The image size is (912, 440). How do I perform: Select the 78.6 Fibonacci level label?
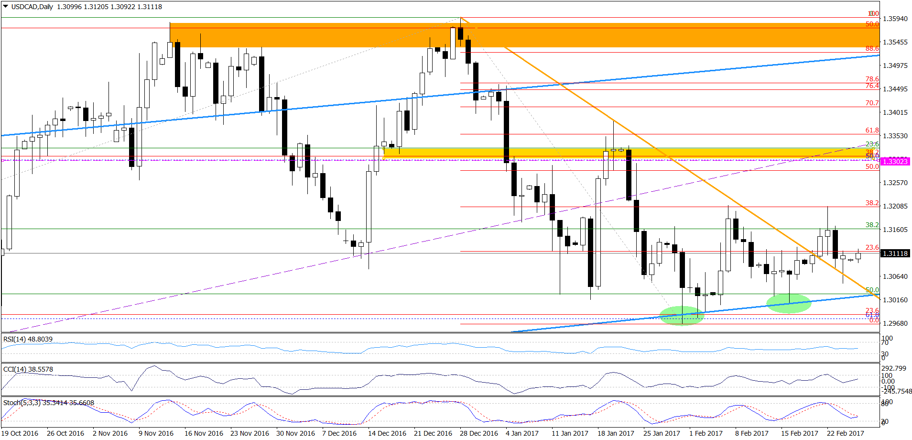point(872,79)
